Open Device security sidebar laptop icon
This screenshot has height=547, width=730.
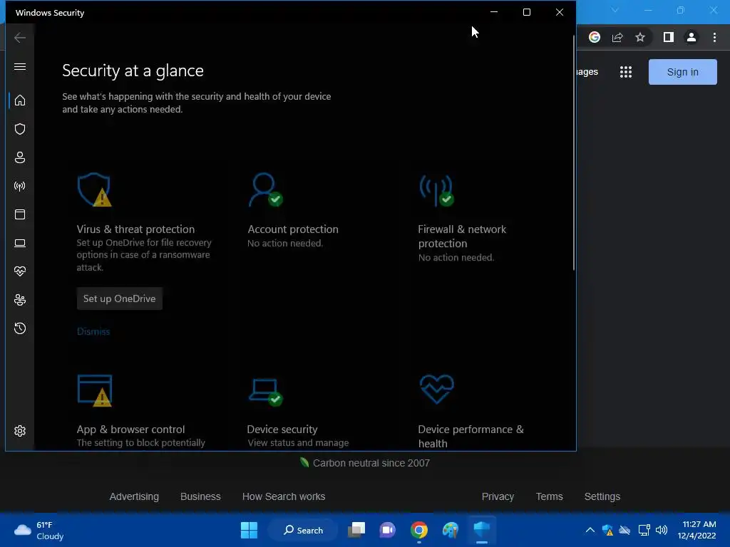[20, 243]
